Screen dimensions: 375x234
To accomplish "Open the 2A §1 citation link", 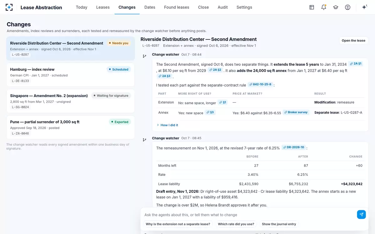I will click(x=356, y=64).
